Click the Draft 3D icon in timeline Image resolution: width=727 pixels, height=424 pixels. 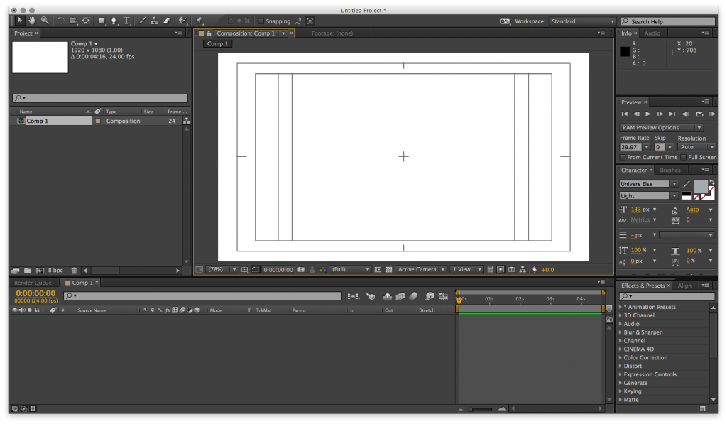pos(371,296)
